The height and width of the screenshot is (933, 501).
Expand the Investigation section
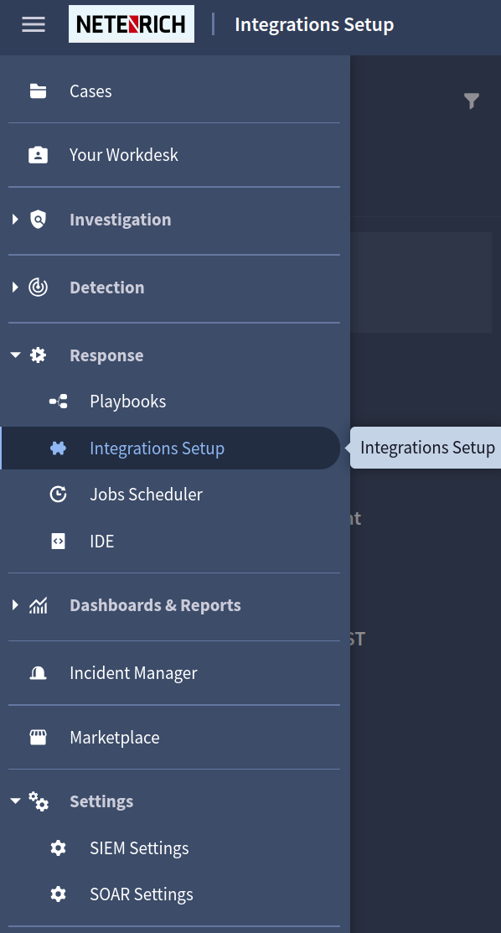pos(14,219)
